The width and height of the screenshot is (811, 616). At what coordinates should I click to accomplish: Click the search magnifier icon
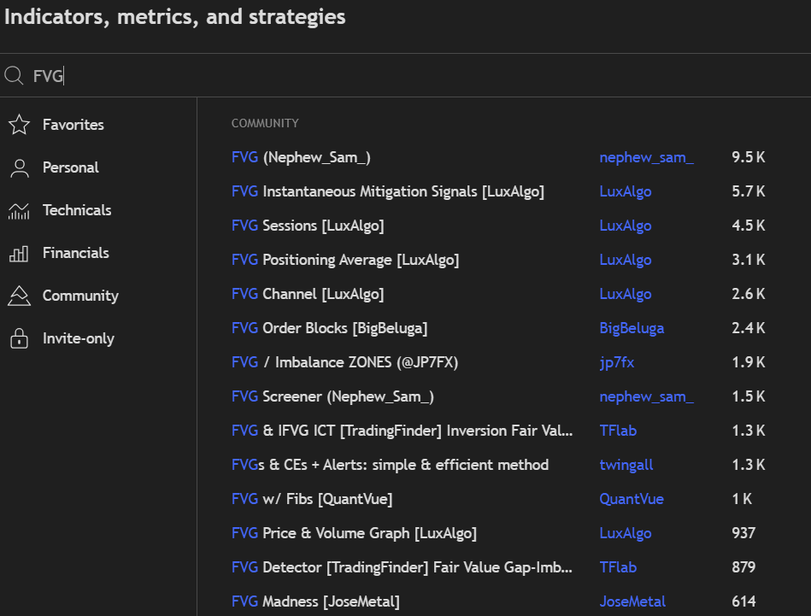[x=14, y=75]
